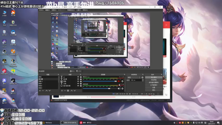
Task: Click the Studio Mode button
Action: [x=154, y=85]
